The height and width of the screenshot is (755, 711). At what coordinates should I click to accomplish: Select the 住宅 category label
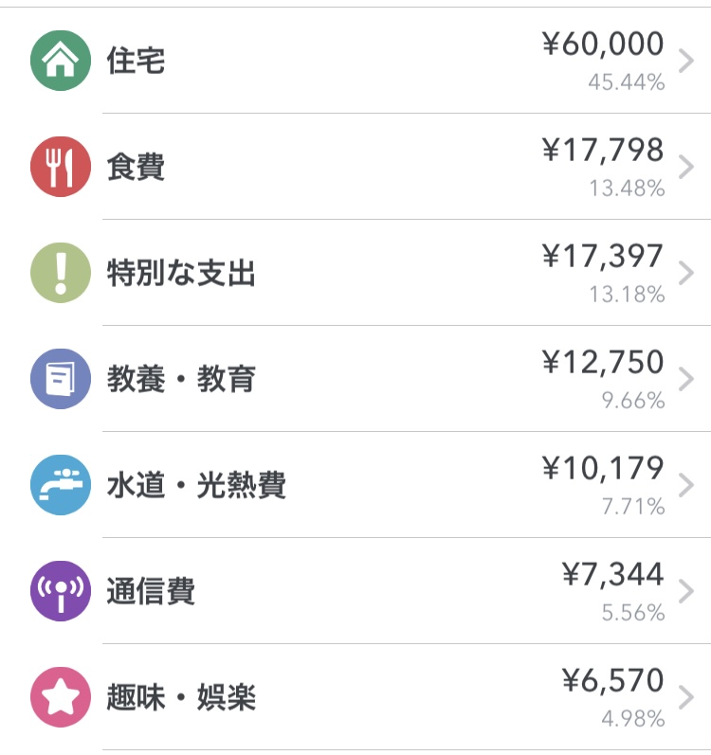pyautogui.click(x=137, y=62)
